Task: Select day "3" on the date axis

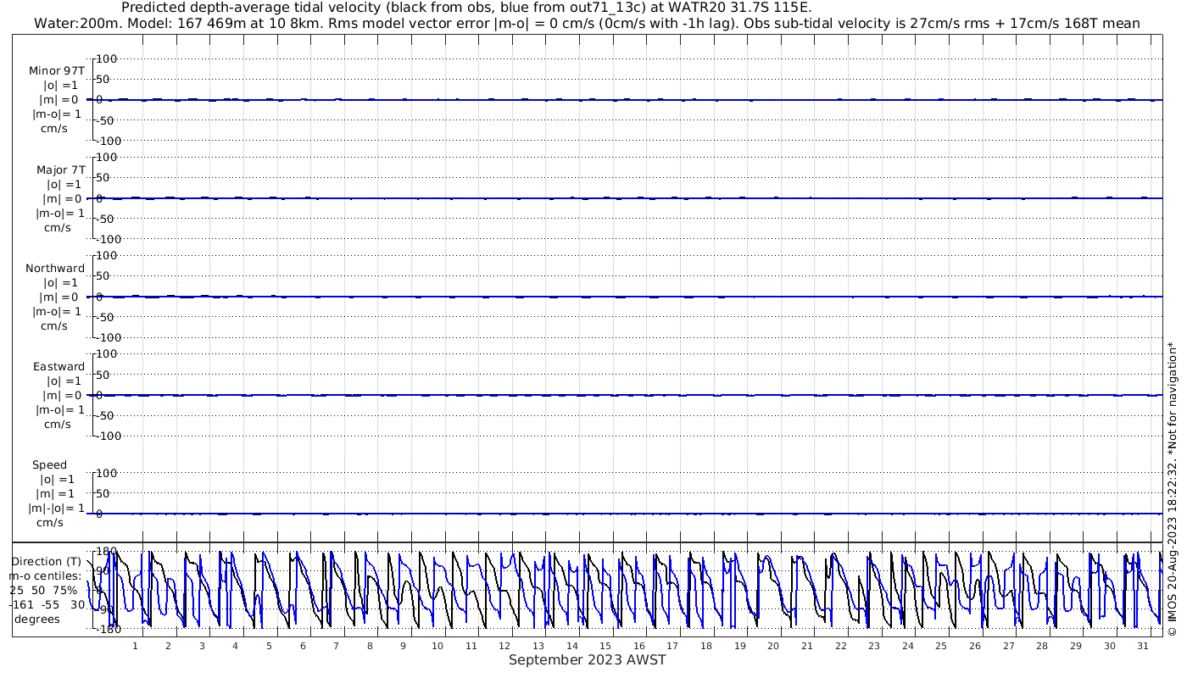Action: tap(202, 646)
